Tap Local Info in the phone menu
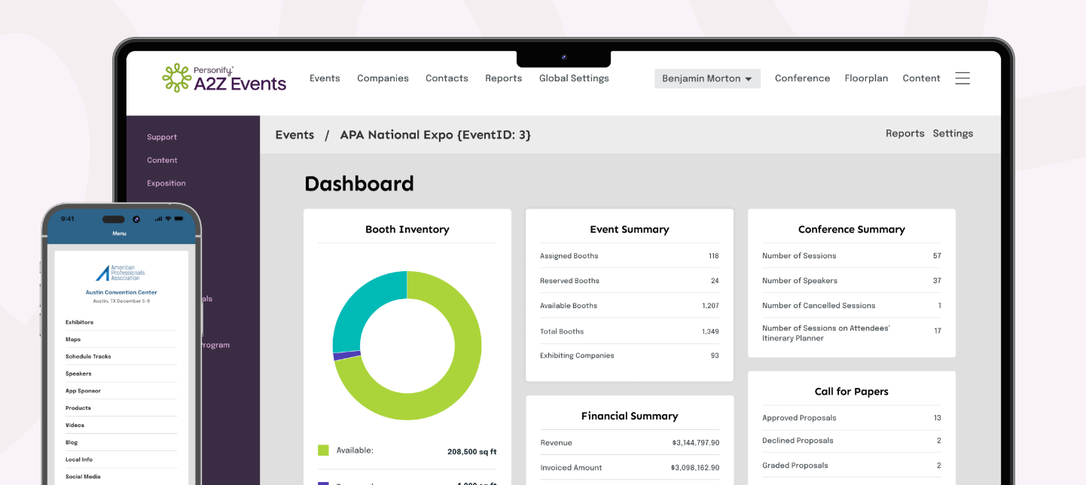 (120, 459)
